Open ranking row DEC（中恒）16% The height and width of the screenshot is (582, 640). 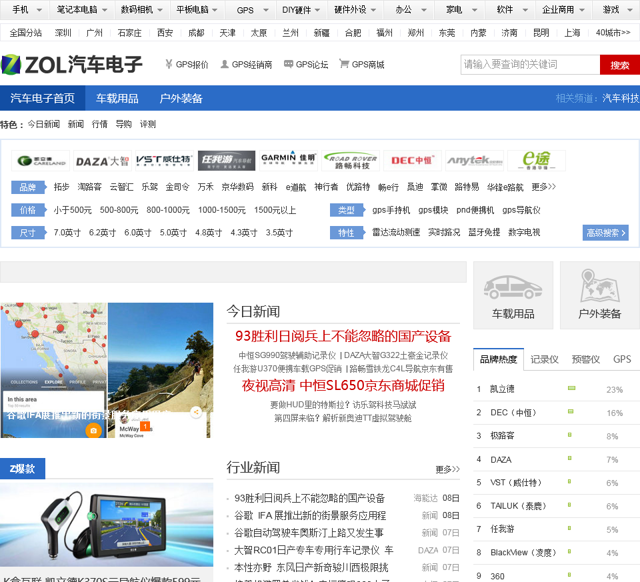pyautogui.click(x=557, y=413)
